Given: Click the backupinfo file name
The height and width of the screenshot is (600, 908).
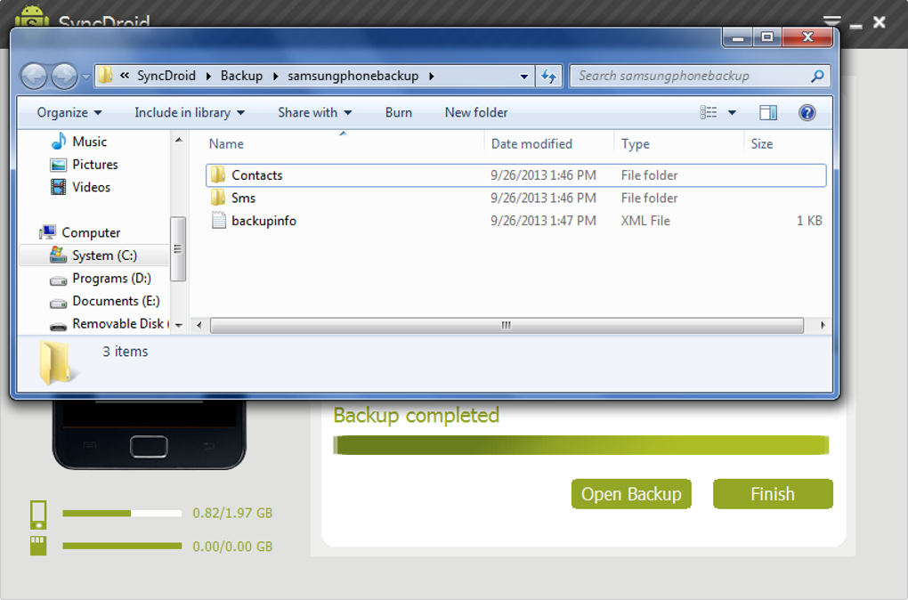Looking at the screenshot, I should click(x=264, y=221).
